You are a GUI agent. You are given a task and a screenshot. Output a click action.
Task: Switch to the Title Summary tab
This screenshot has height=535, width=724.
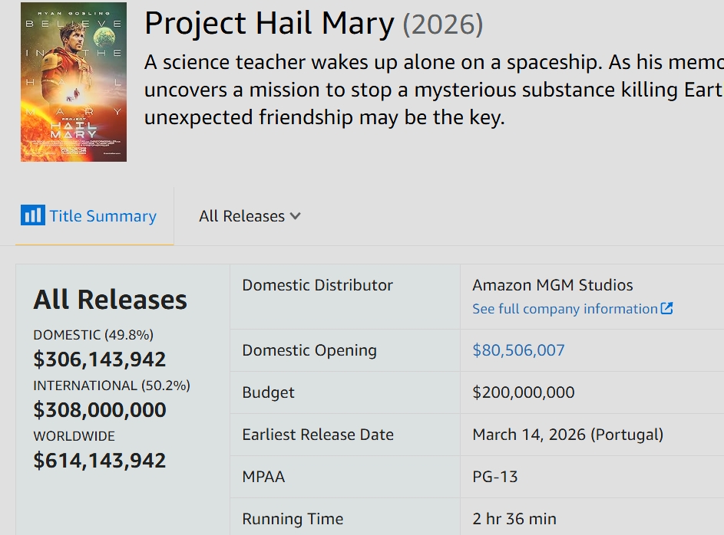[103, 216]
